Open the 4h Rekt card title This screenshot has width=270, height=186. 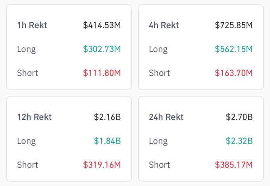[164, 25]
